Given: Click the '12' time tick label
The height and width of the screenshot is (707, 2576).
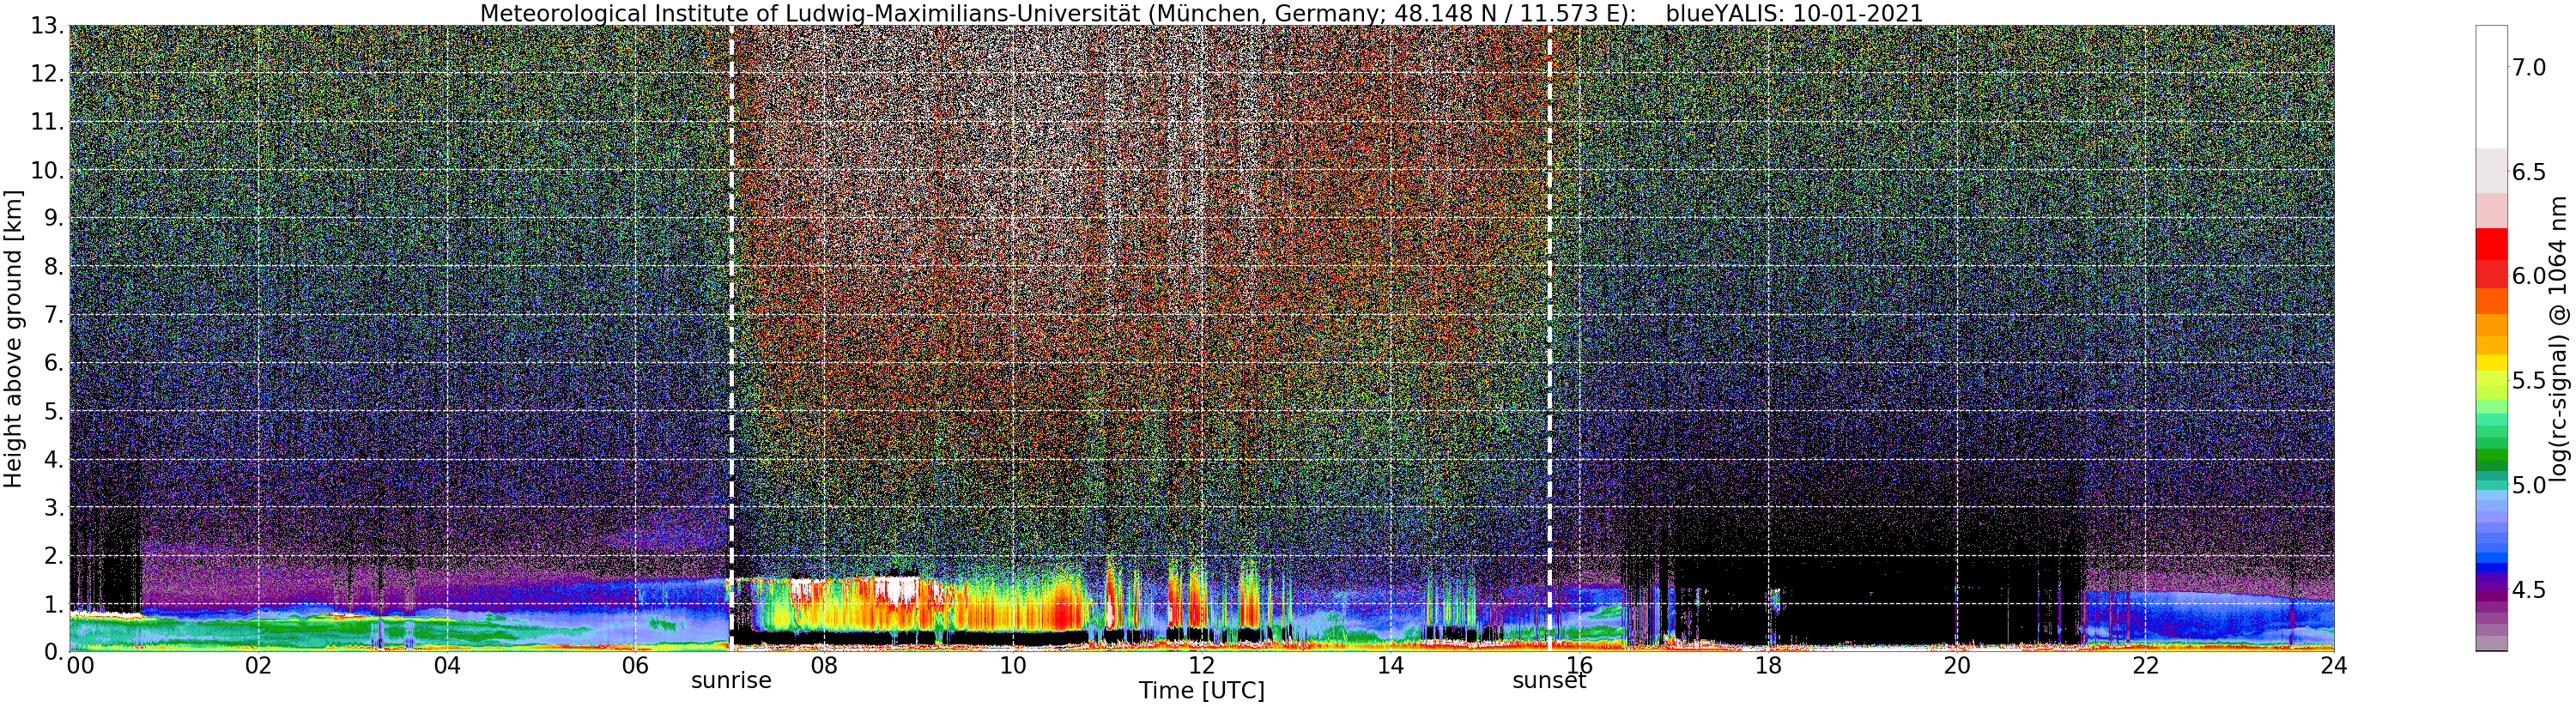Looking at the screenshot, I should tap(1201, 666).
